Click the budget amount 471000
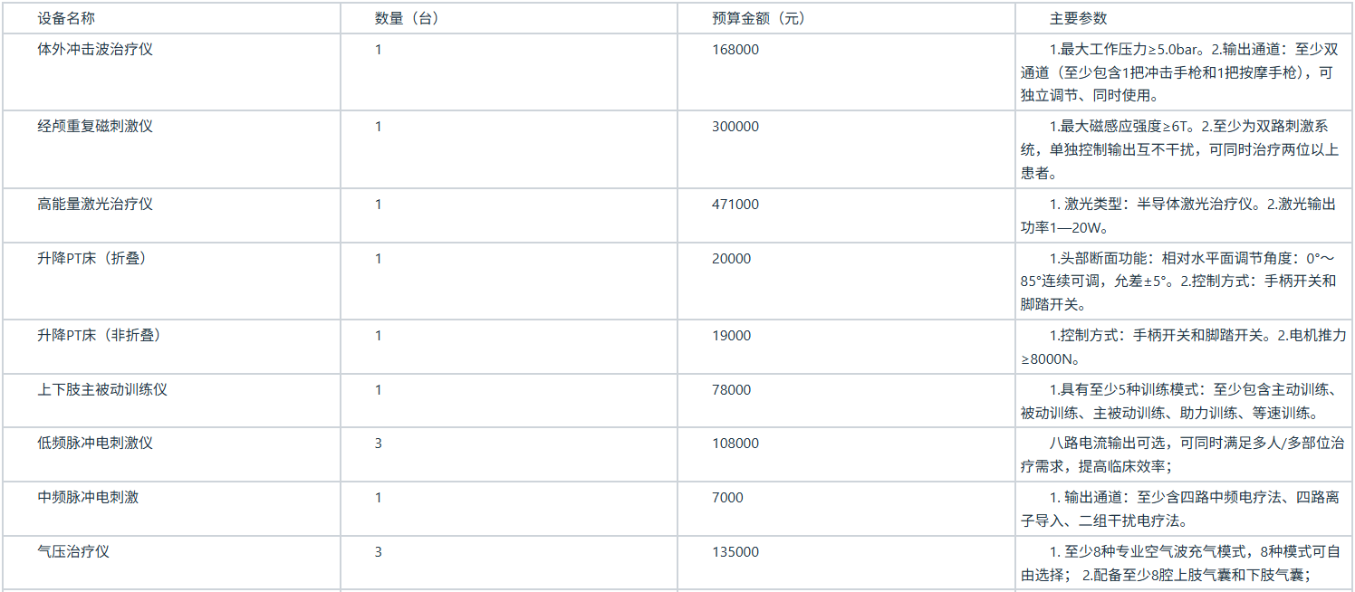1355x592 pixels. click(735, 205)
